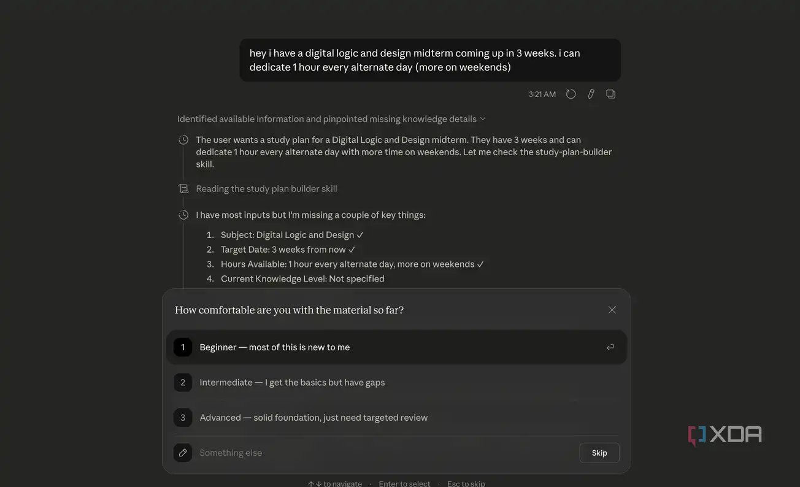
Task: Click the enter arrow icon on Beginner option
Action: point(610,347)
